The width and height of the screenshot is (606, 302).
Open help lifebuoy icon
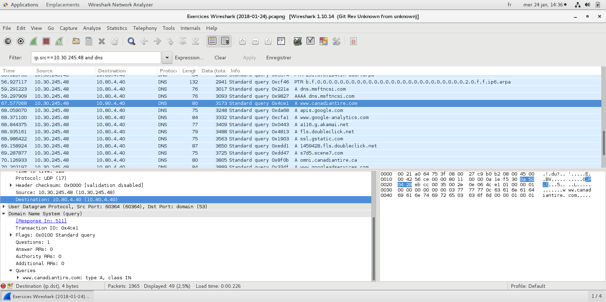[353, 41]
